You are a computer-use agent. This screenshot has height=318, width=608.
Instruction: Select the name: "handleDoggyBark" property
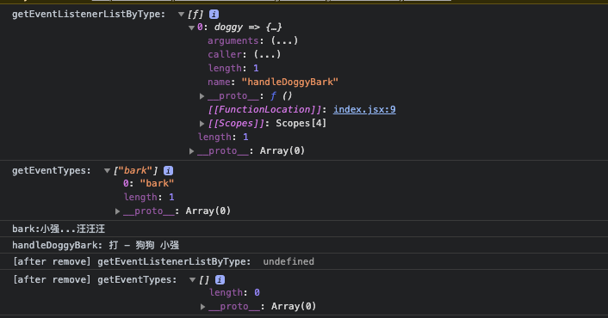click(273, 82)
